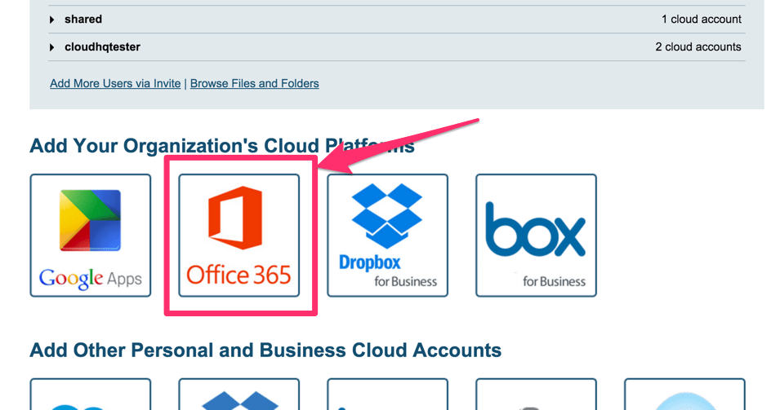Click the '1 cloud account' count

tap(702, 20)
